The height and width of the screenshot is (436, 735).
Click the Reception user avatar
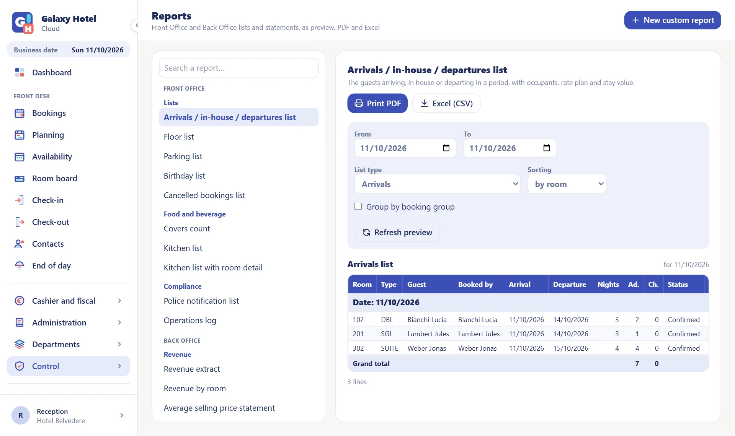tap(21, 415)
